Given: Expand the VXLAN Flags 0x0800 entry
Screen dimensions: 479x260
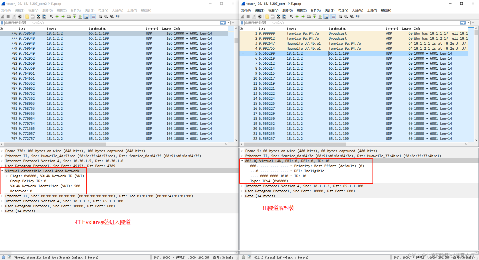Looking at the screenshot, I should [x=7, y=176].
